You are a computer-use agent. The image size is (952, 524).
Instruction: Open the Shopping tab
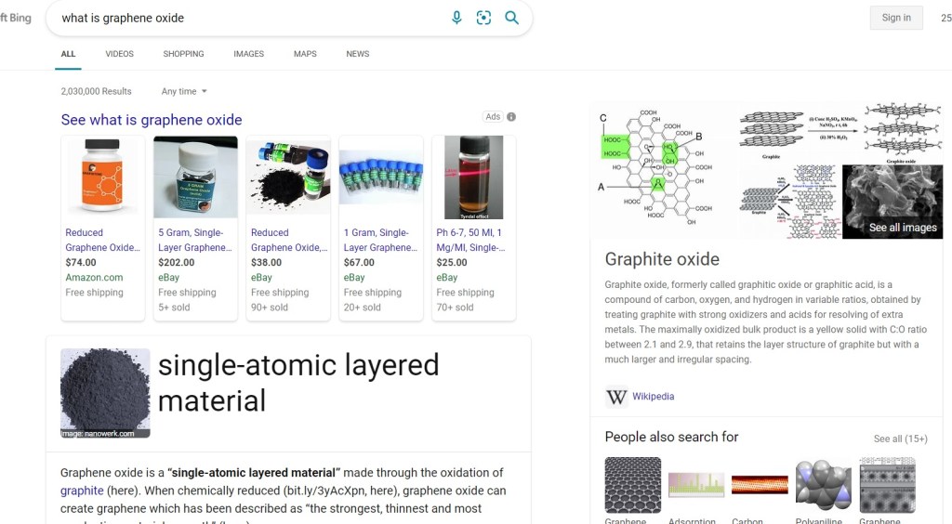183,54
